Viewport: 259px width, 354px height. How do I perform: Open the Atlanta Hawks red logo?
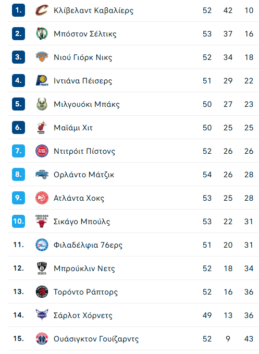click(42, 198)
